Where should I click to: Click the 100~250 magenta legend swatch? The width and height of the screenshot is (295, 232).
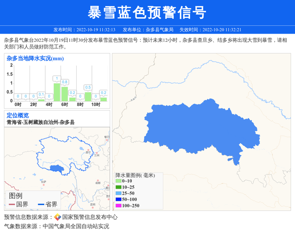coord(118,205)
